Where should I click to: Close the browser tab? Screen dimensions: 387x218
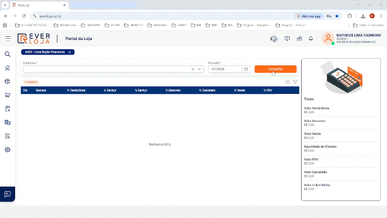(x=65, y=5)
